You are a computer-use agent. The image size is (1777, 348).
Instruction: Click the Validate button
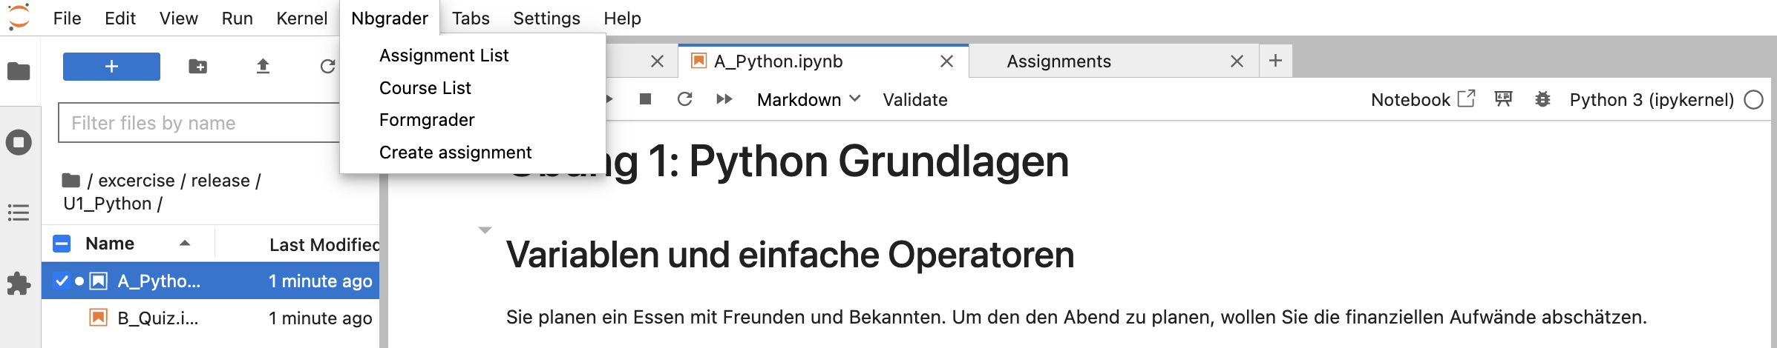click(914, 100)
